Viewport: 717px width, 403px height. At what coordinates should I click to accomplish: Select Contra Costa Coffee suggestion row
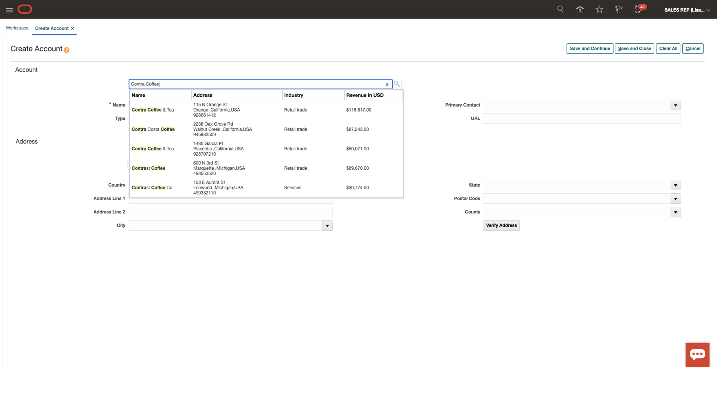point(153,129)
